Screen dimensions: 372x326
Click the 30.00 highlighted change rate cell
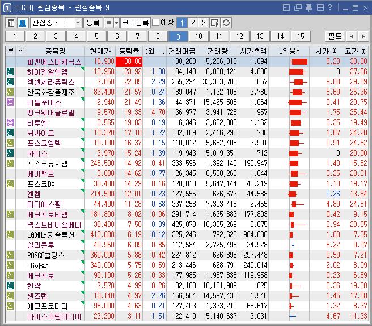tap(129, 62)
